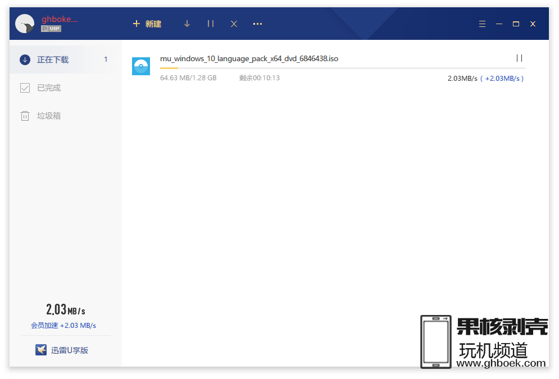Click the download progress bar
This screenshot has height=379, width=559.
coord(343,68)
